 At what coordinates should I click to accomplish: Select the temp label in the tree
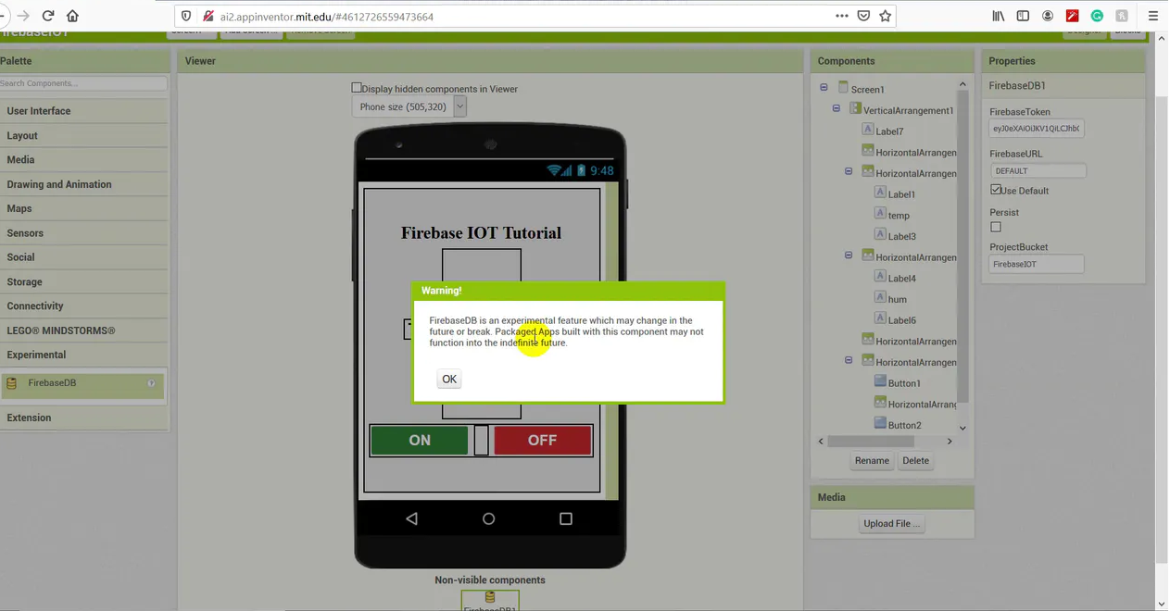click(x=899, y=216)
